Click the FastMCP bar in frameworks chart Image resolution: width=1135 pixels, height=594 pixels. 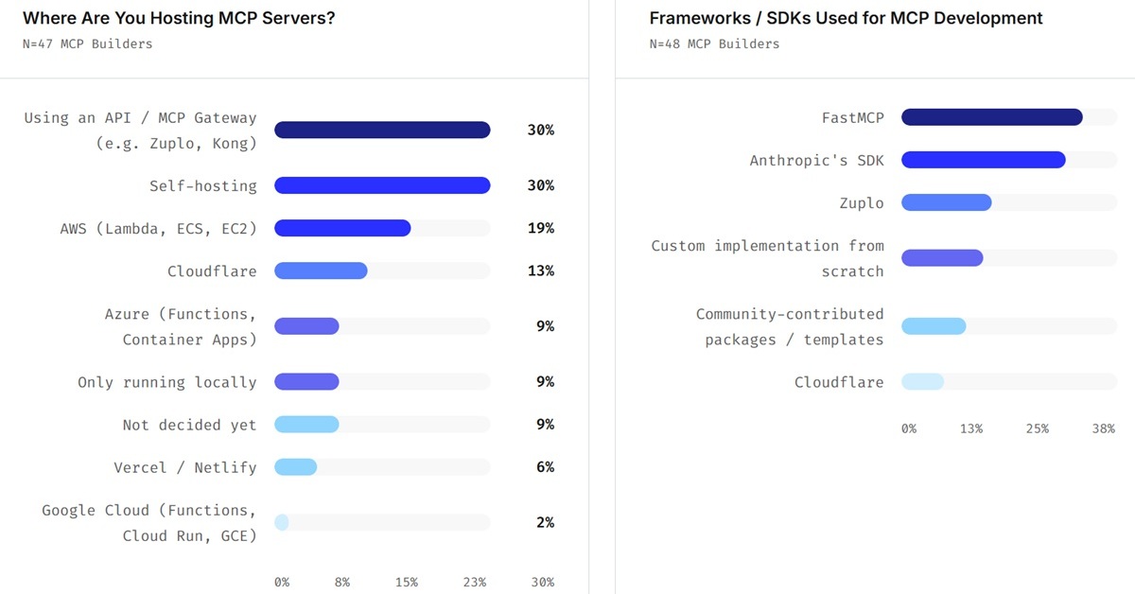coord(991,117)
